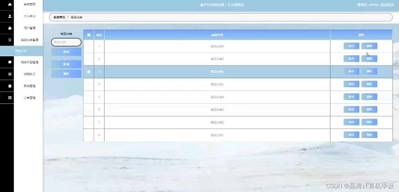Click the briefcase icon for 用户管理
399x192 pixels.
pyautogui.click(x=10, y=28)
